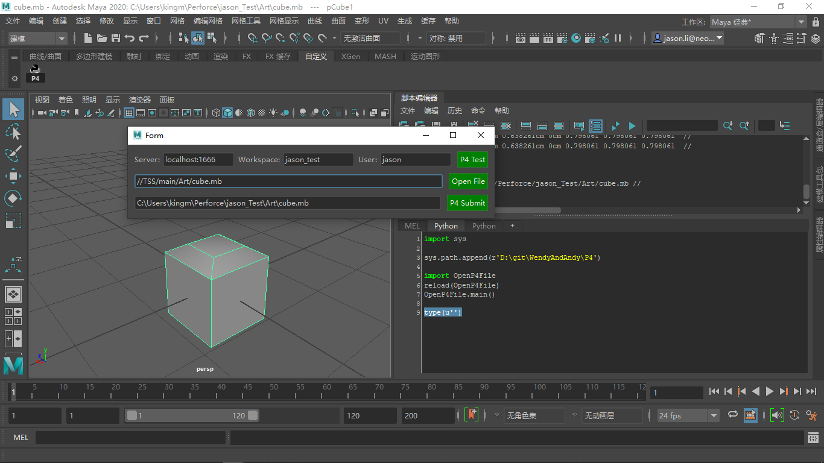Open the workspace Maya 经典 dropdown
Viewport: 824px width, 463px height.
tap(758, 22)
